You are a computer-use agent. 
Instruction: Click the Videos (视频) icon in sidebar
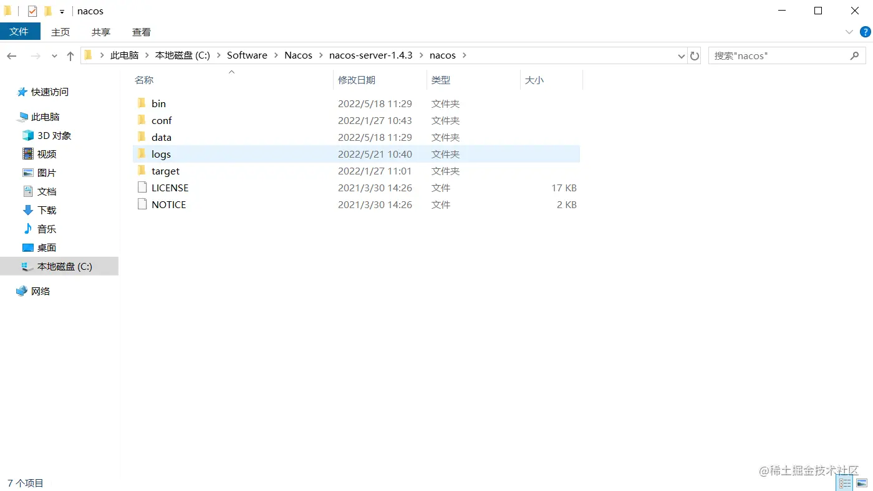(28, 154)
